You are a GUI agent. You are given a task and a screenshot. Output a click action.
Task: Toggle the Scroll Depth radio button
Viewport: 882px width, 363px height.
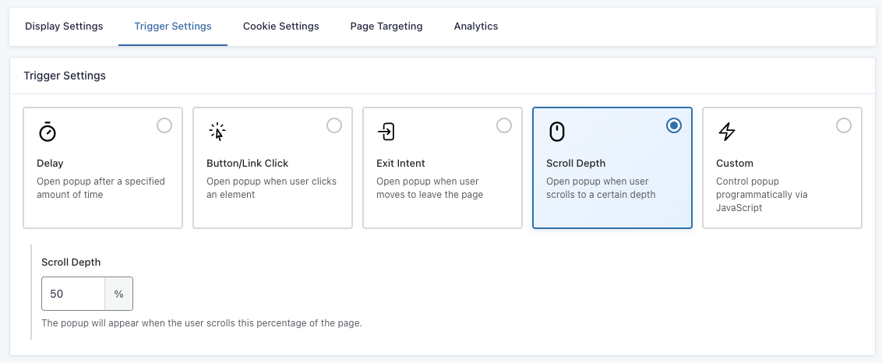(674, 125)
